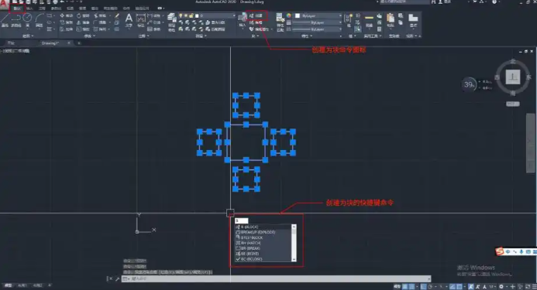The image size is (537, 290).
Task: Open the Annotate ribbon tab
Action: tap(42, 9)
